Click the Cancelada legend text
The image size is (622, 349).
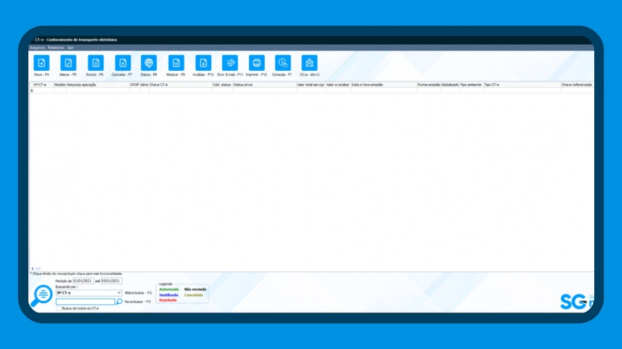pyautogui.click(x=193, y=295)
